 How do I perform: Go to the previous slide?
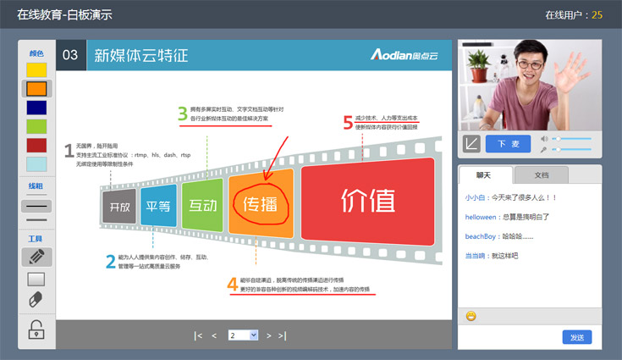pyautogui.click(x=214, y=335)
